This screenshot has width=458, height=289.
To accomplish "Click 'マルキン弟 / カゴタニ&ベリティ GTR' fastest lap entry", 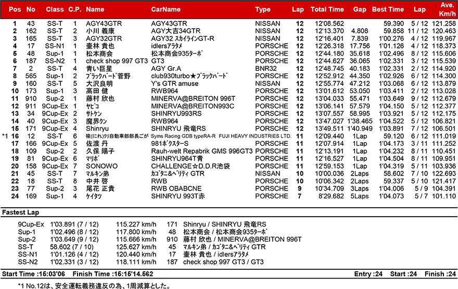I will point(224,247).
